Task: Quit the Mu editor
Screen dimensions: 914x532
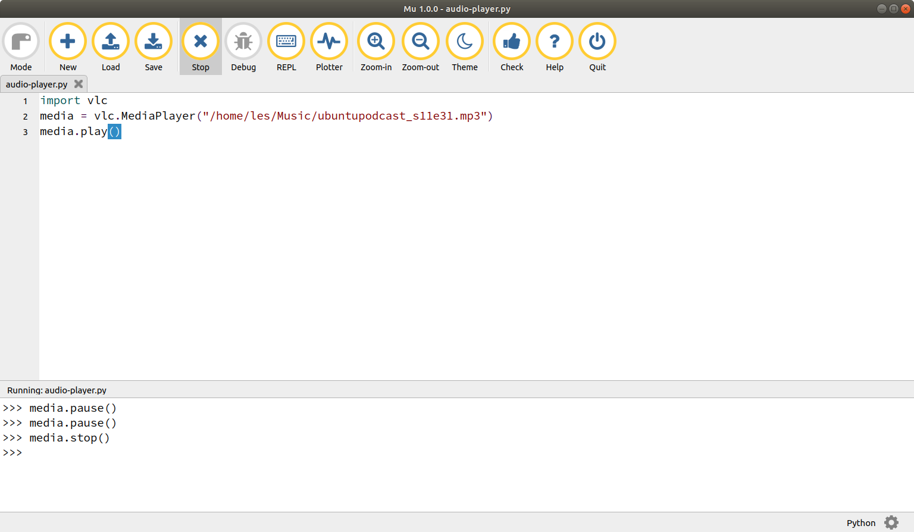Action: pos(597,46)
